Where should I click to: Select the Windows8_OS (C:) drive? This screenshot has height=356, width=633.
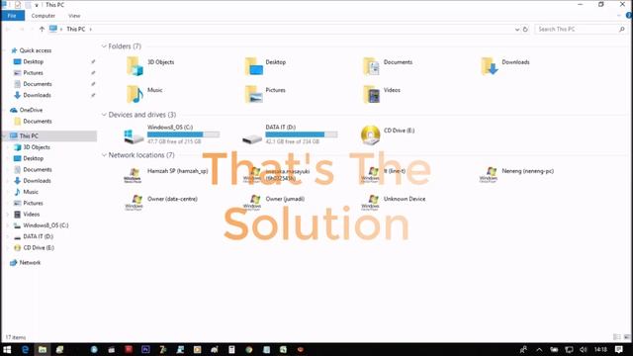[x=171, y=134]
